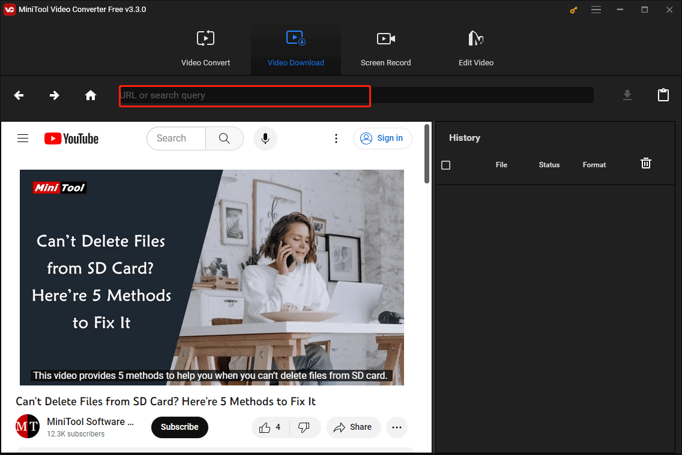Close the MiniTool Video Converter window
682x455 pixels.
pyautogui.click(x=669, y=10)
